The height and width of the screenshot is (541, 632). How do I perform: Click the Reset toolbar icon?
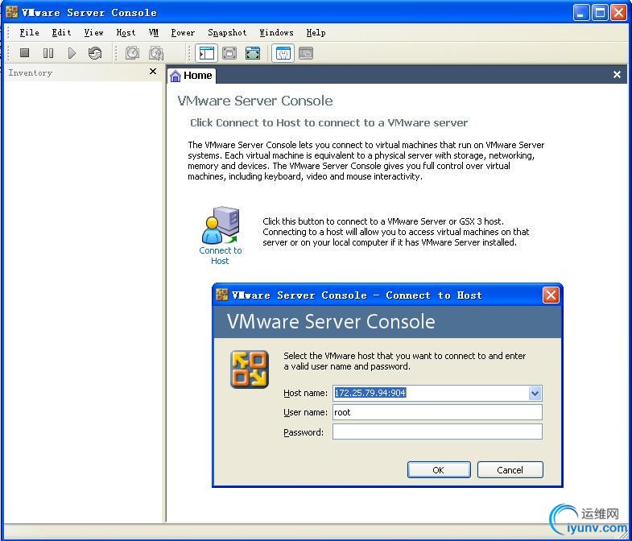(x=95, y=53)
